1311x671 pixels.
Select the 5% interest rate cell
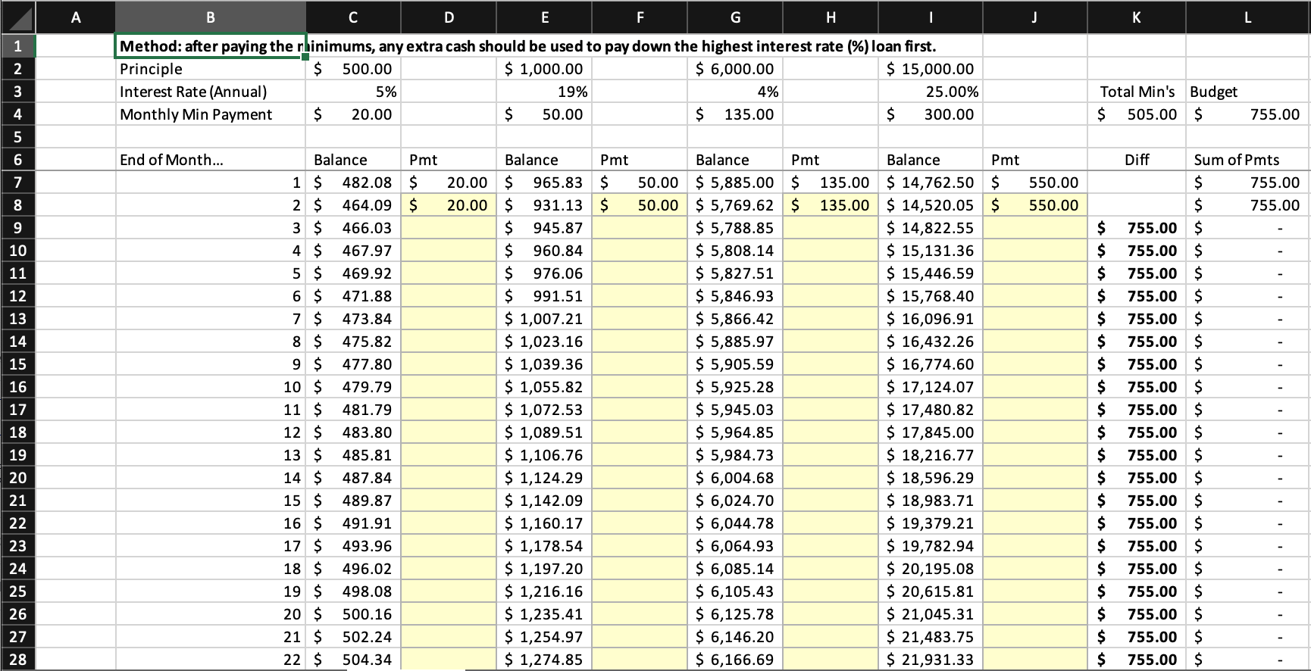[x=353, y=92]
